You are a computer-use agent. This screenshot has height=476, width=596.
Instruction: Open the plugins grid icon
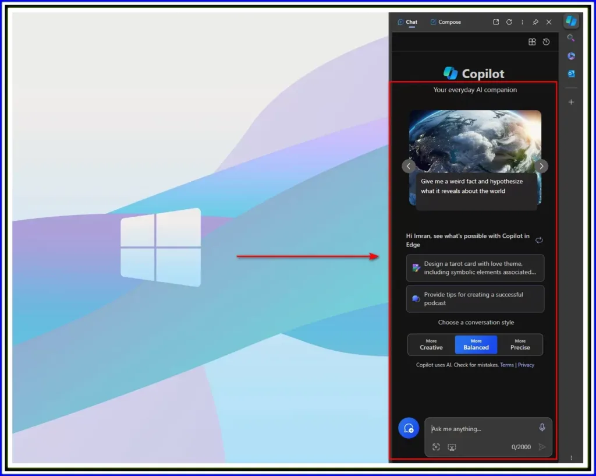point(532,42)
